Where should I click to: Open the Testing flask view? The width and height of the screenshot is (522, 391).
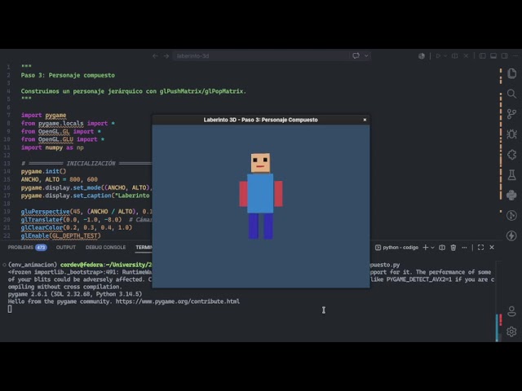pos(511,175)
